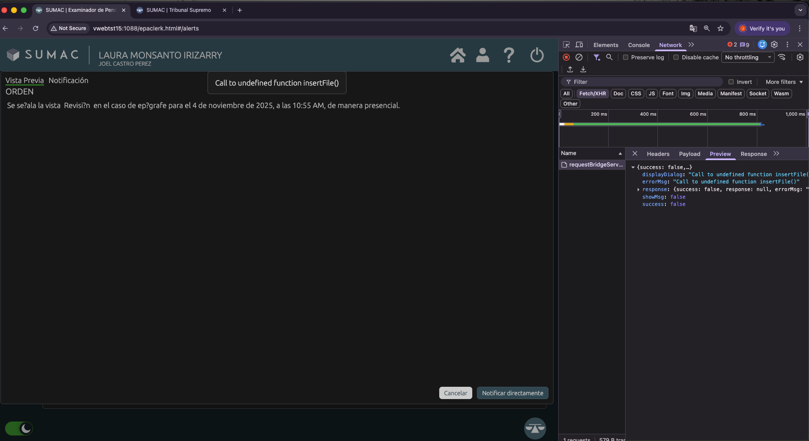809x441 pixels.
Task: Click Notificar directamente button
Action: [513, 393]
